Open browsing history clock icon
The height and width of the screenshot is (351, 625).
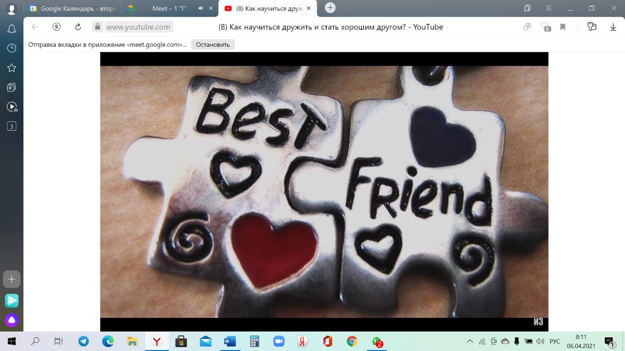coord(12,48)
